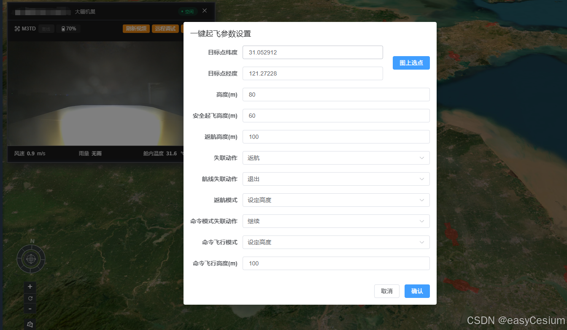
Task: Click the 图上选点 button
Action: (x=411, y=63)
